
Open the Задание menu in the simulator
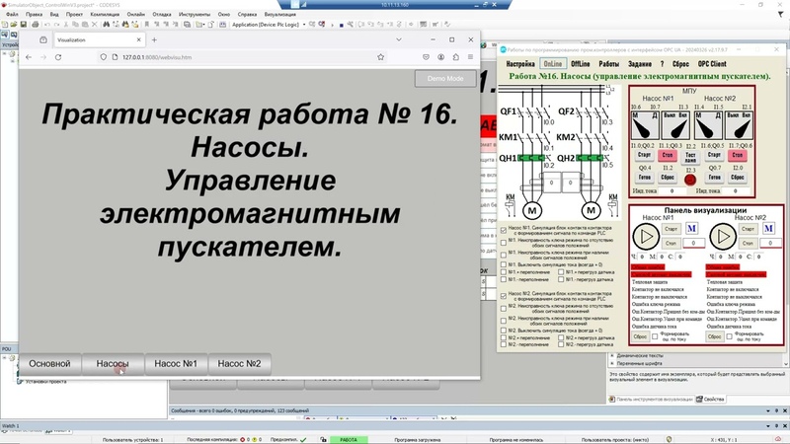tap(640, 64)
